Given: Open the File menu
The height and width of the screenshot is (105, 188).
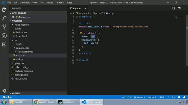Looking at the screenshot, I should click(x=9, y=3).
